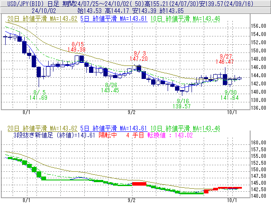Click the candlestick chart's 10日 終値平滑 MA=143.46 legend
The width and height of the screenshot is (271, 206).
(x=185, y=19)
